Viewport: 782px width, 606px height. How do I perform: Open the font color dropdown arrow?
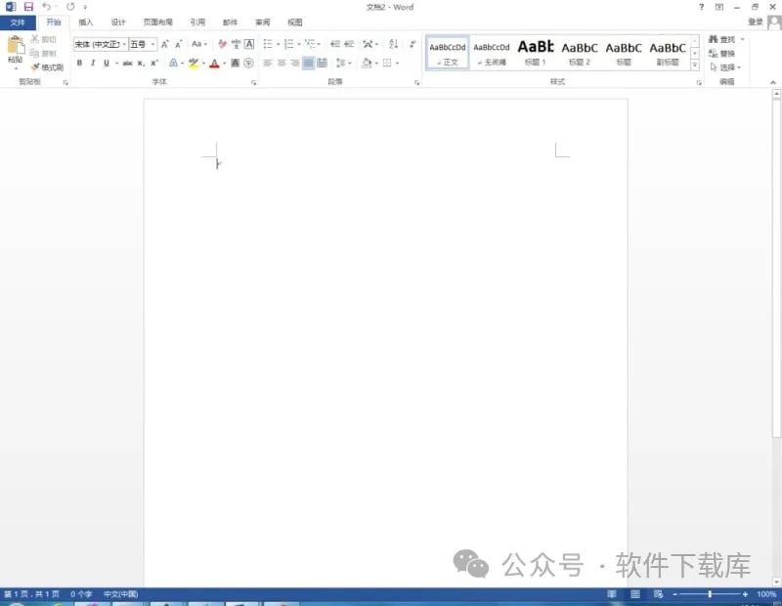[x=225, y=63]
